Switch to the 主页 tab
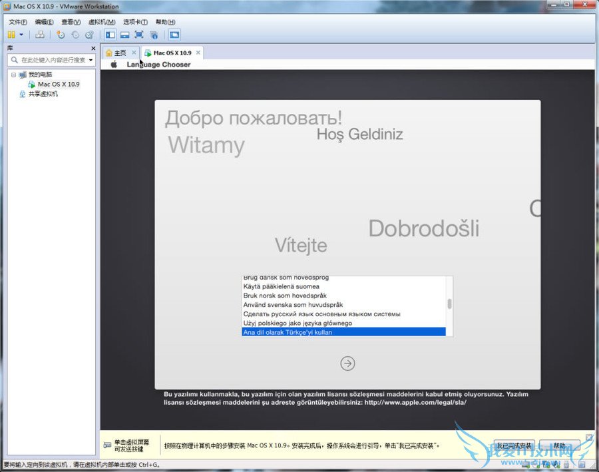The image size is (599, 472). pos(120,53)
